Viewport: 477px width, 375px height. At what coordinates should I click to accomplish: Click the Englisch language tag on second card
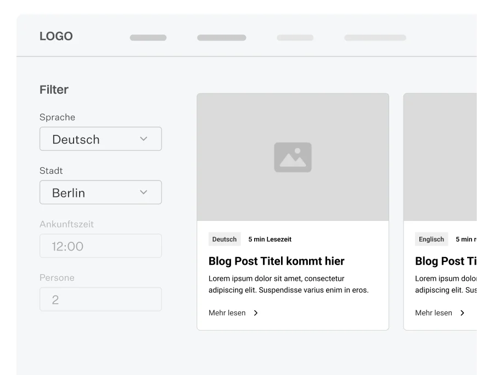click(431, 239)
